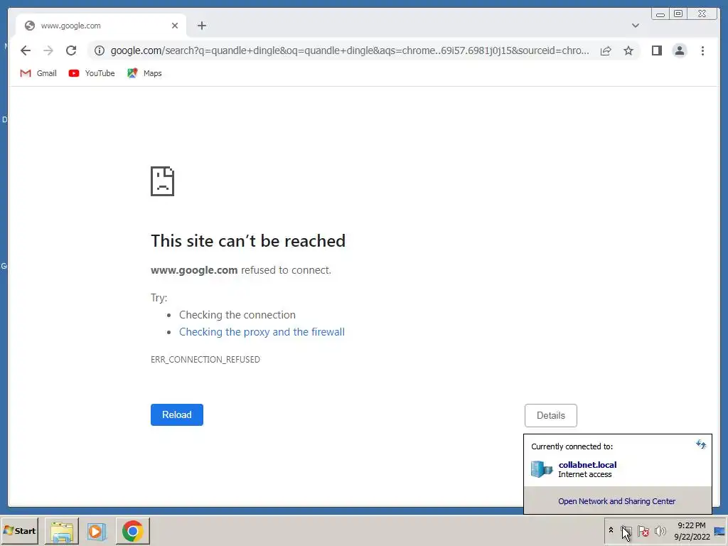Click the taskbar clock showing 9:22 PM
The width and height of the screenshot is (728, 546).
pos(692,530)
